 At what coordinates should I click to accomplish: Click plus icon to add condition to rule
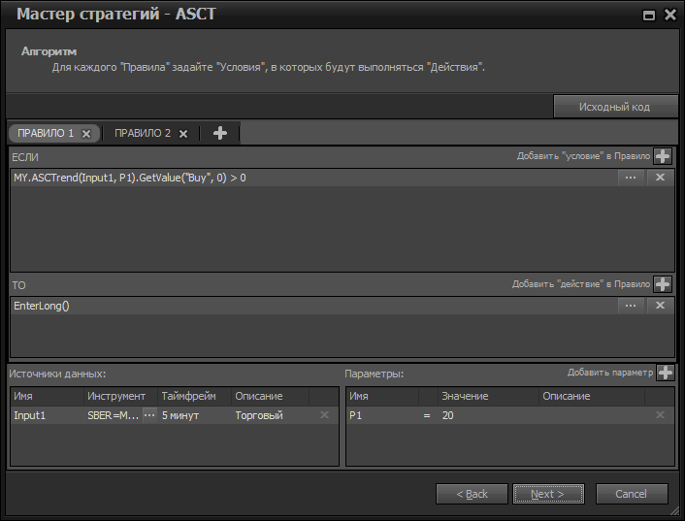click(x=663, y=156)
